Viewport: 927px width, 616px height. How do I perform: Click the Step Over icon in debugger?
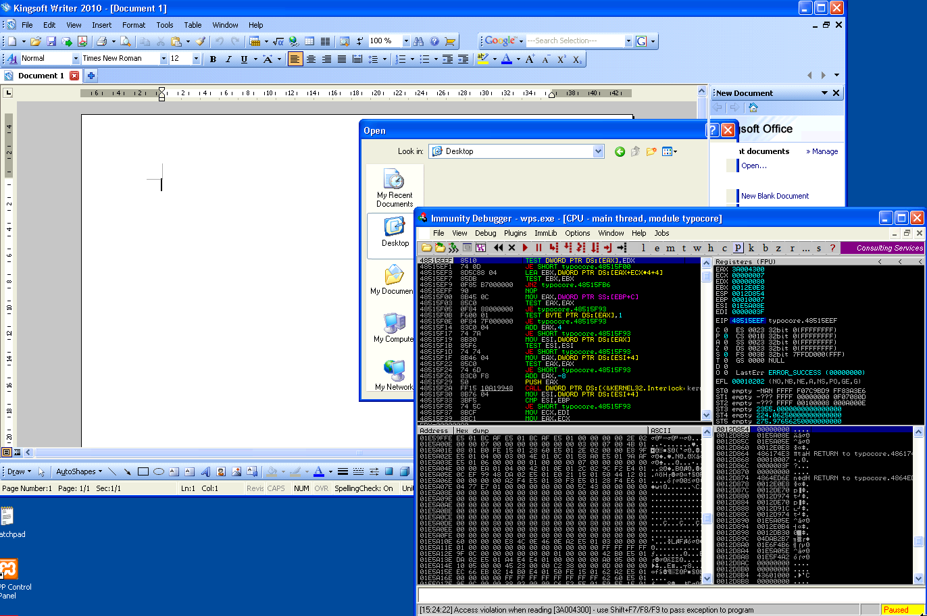coord(568,248)
